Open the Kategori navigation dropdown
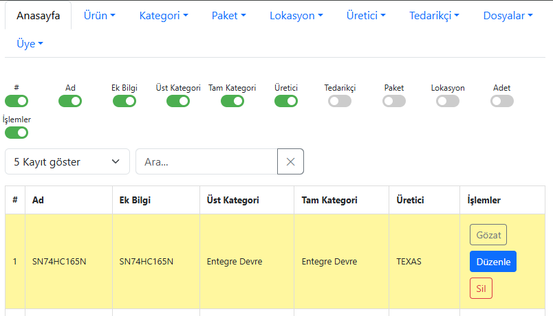The image size is (553, 316). pos(164,15)
